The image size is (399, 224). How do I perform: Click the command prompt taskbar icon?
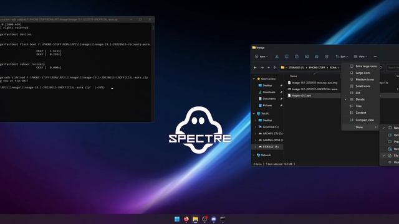[x=223, y=219]
